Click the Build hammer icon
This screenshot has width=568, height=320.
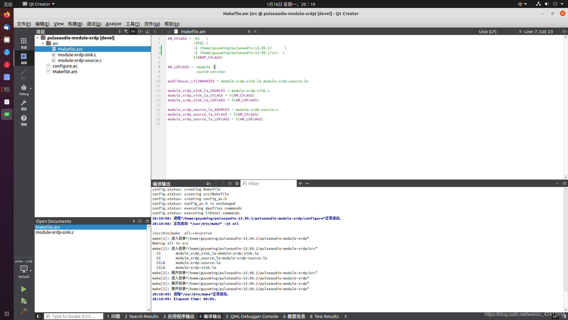tap(24, 311)
